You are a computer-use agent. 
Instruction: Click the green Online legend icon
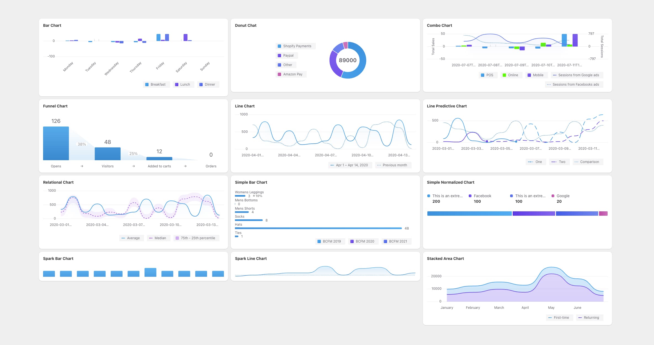pyautogui.click(x=504, y=75)
